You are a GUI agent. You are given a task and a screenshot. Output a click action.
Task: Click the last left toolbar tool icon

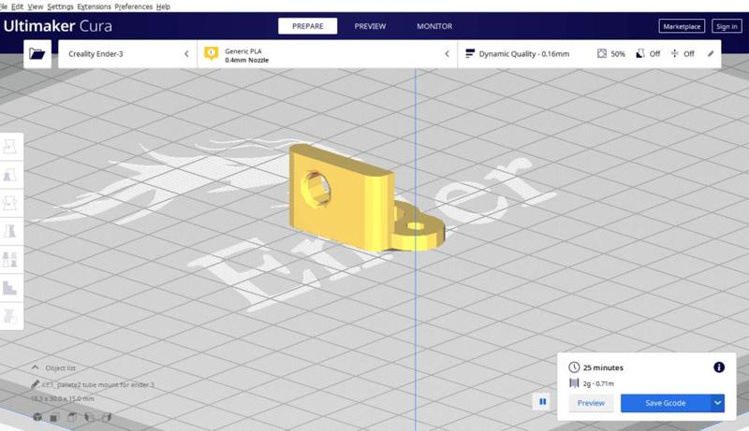(10, 316)
